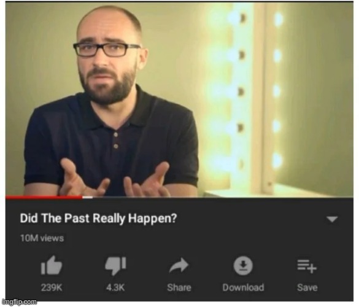The width and height of the screenshot is (359, 307).
Task: Select the Download label
Action: 243,287
